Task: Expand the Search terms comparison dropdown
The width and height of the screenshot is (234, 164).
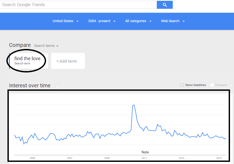Action: (46, 46)
